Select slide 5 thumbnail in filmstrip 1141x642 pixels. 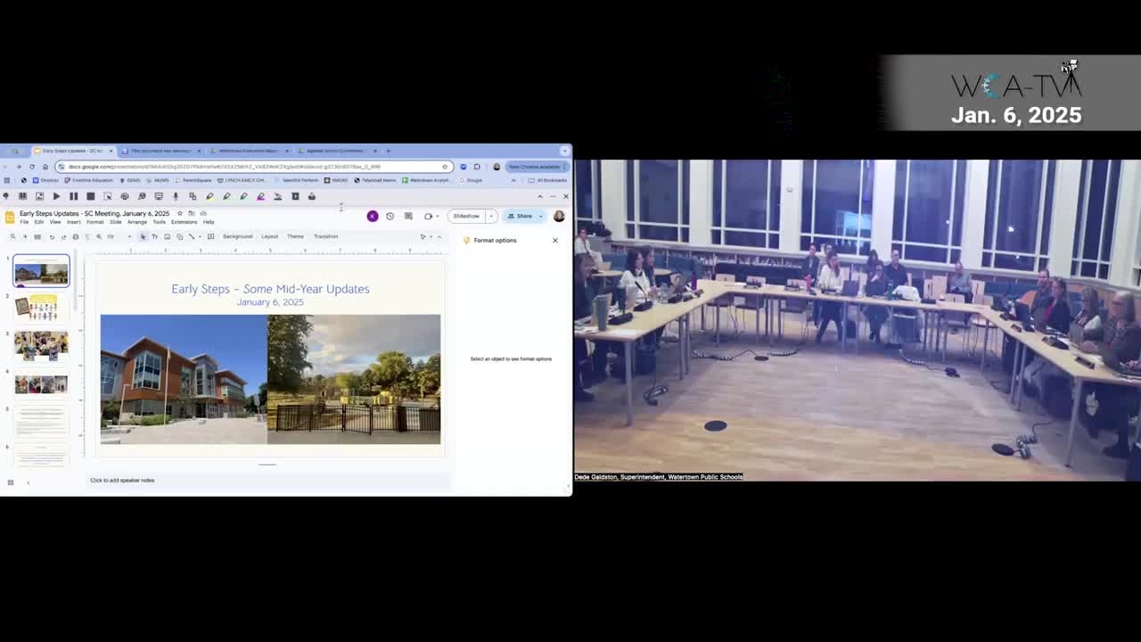(x=41, y=421)
